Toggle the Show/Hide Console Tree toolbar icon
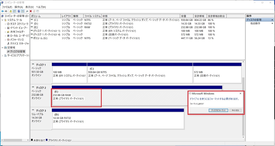 14,11
